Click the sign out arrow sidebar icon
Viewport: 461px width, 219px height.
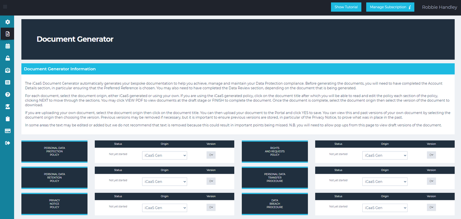[x=7, y=143]
